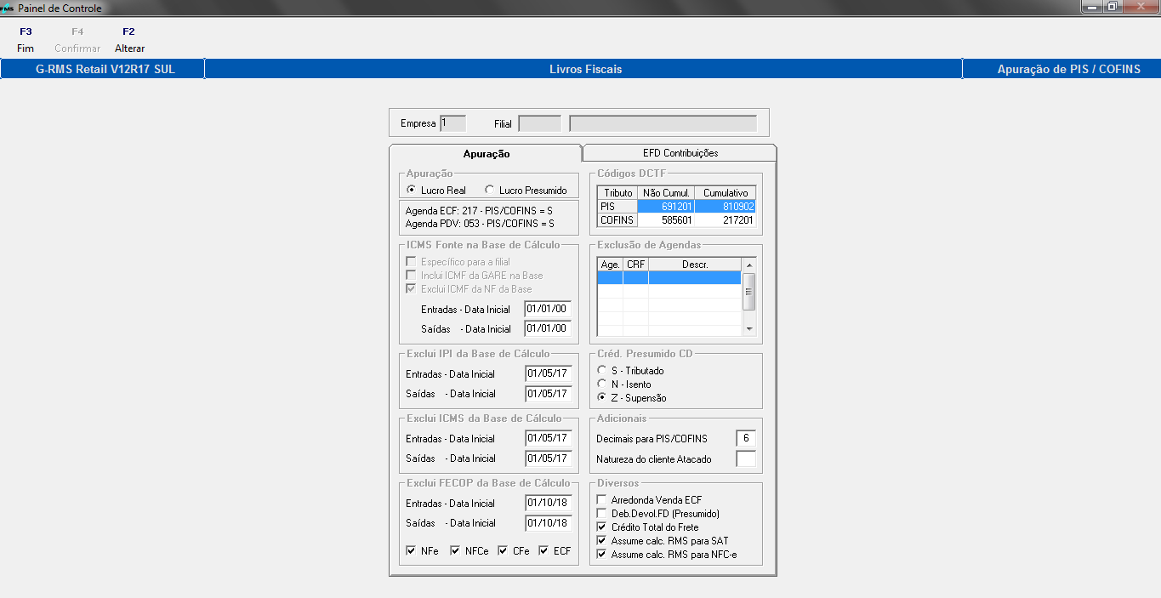Minimize the Painel de Controle window
This screenshot has height=598, width=1161.
point(1092,6)
